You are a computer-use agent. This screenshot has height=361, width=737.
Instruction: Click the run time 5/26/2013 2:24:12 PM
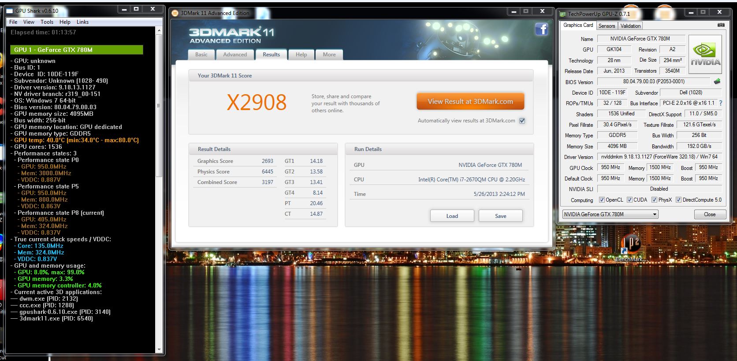[499, 194]
